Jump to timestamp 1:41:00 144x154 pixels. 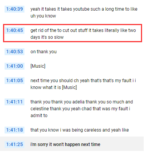pyautogui.click(x=15, y=66)
